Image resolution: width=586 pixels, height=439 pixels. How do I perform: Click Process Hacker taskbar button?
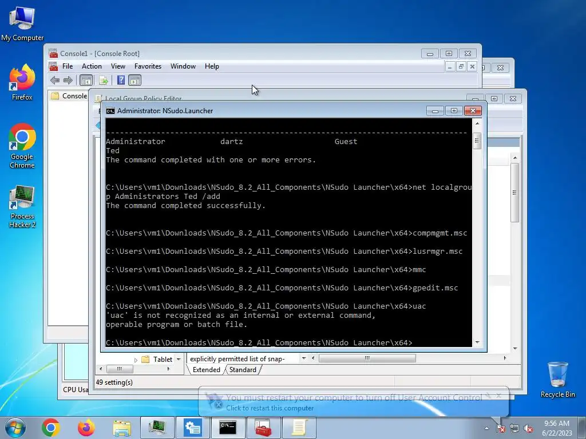157,428
